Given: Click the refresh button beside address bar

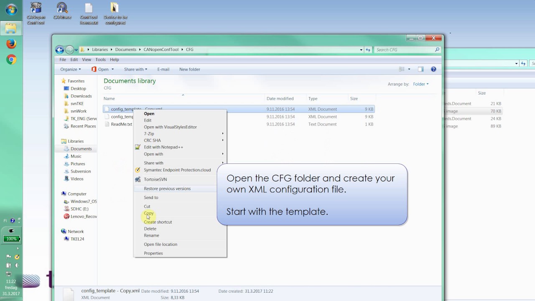Looking at the screenshot, I should (x=368, y=50).
